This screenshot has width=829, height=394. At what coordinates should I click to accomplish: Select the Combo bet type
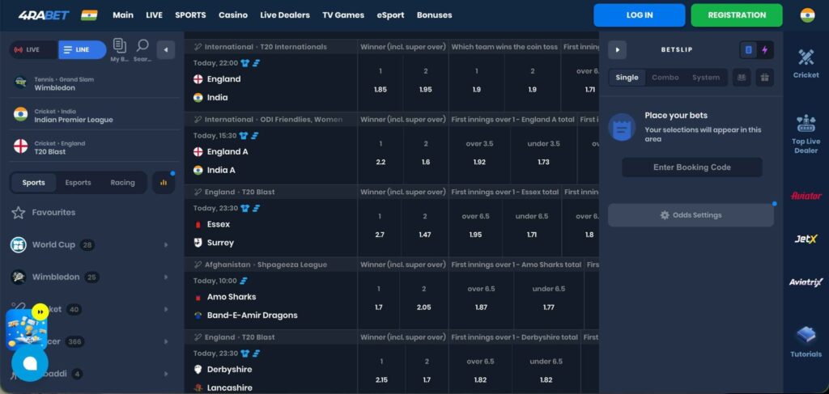pyautogui.click(x=665, y=78)
